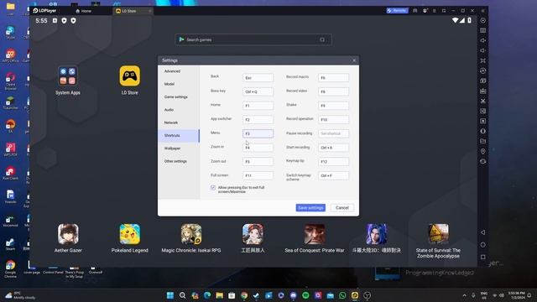Click the search magnifier in Search games bar

coord(322,39)
